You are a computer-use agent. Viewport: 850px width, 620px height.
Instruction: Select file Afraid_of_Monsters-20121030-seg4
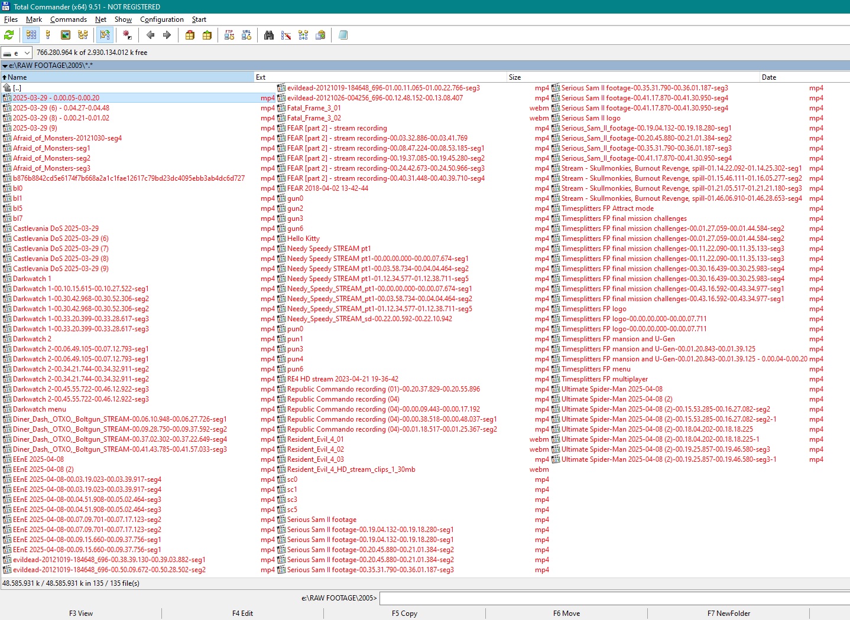[67, 138]
